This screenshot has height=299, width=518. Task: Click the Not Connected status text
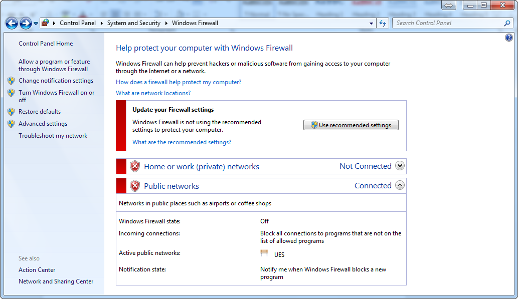(366, 166)
